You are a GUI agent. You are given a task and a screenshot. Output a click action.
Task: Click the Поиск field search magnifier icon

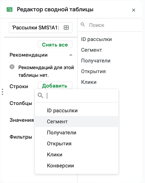tap(83, 24)
